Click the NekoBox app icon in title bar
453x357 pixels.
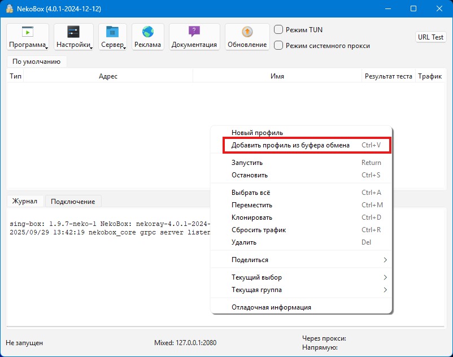click(x=10, y=9)
